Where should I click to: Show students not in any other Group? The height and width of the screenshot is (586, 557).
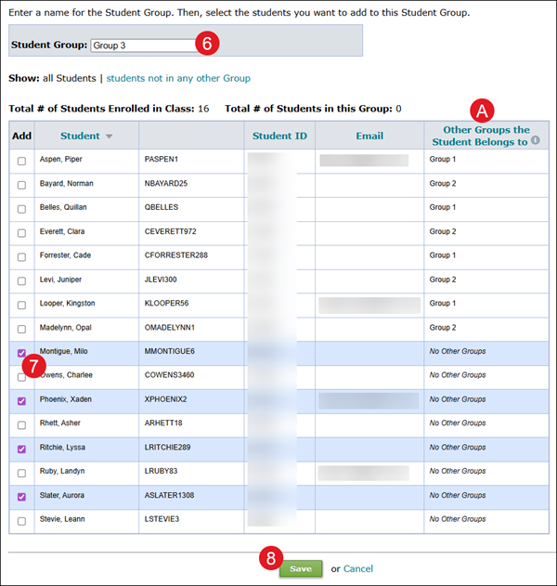click(178, 78)
